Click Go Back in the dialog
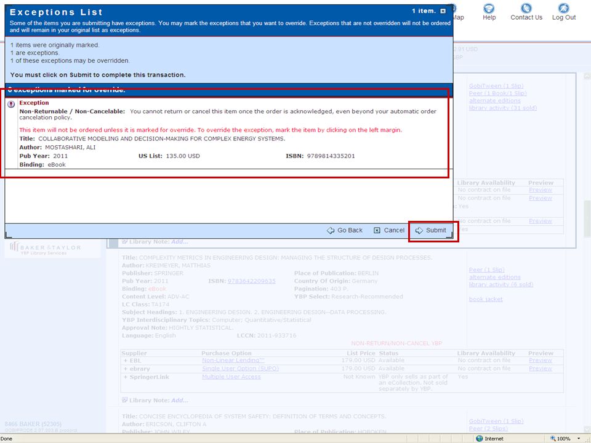This screenshot has height=443, width=591. [x=345, y=230]
